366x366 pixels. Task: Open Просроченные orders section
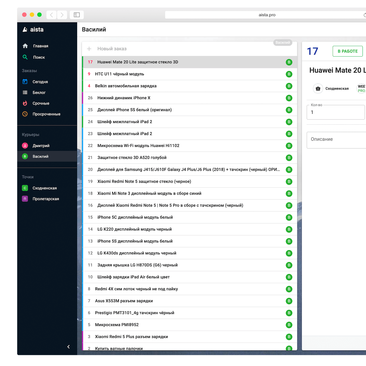[47, 114]
